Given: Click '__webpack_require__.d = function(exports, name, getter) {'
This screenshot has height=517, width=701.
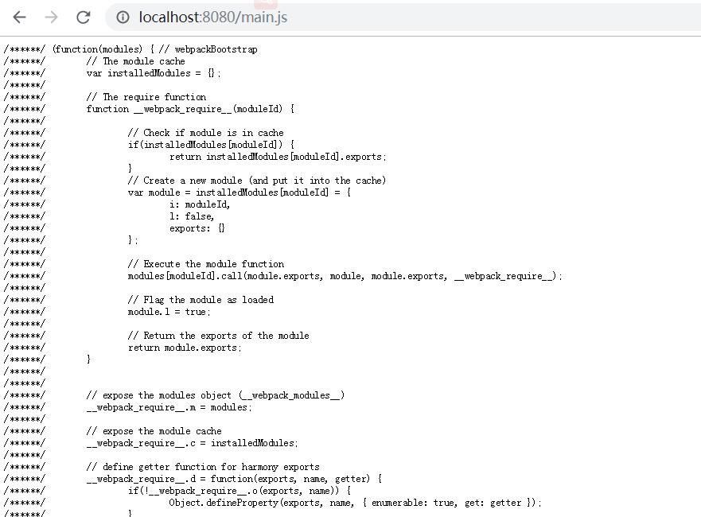Looking at the screenshot, I should pyautogui.click(x=234, y=479).
